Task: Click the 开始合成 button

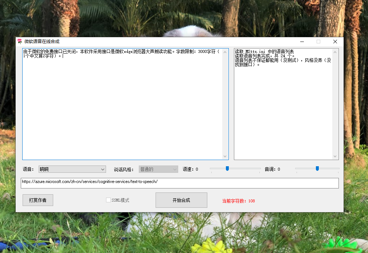Action: pos(181,200)
